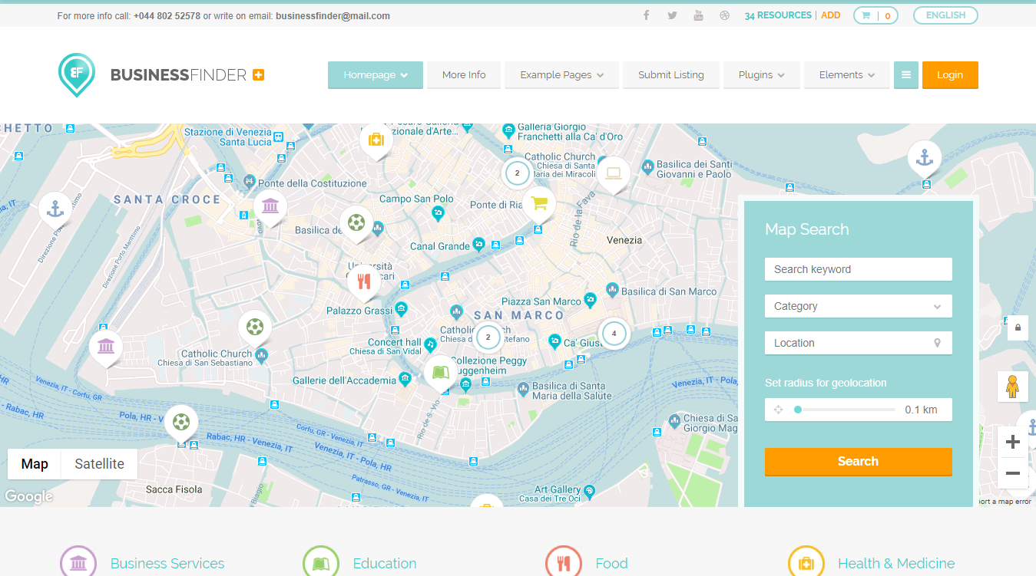Click the orange Login button

click(x=950, y=75)
